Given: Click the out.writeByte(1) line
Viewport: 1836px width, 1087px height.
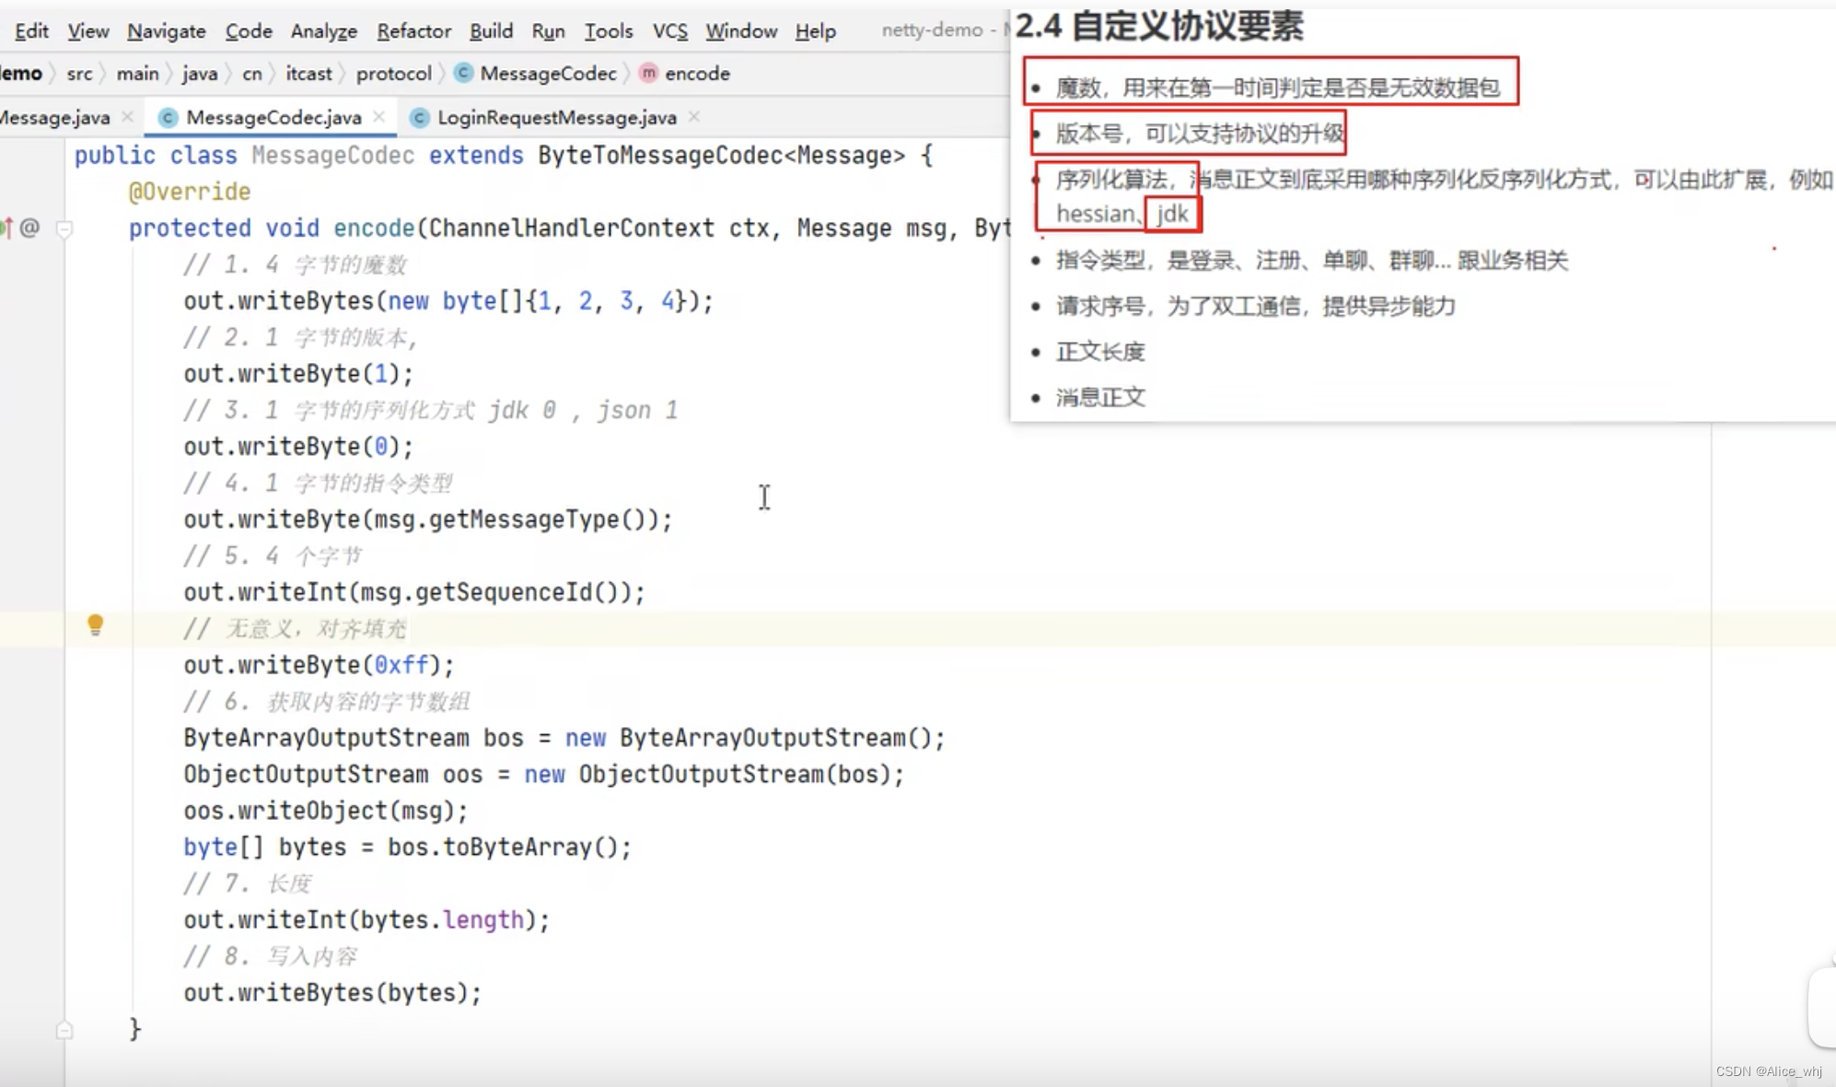Looking at the screenshot, I should coord(298,374).
